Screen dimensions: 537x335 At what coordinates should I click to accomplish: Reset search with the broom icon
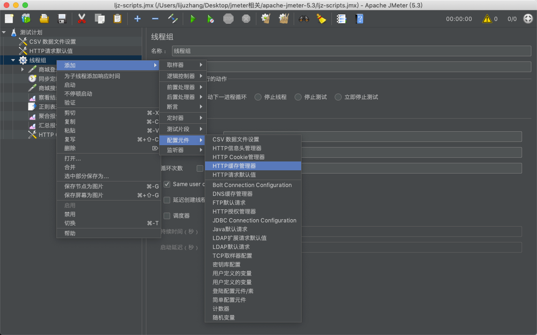coord(321,19)
